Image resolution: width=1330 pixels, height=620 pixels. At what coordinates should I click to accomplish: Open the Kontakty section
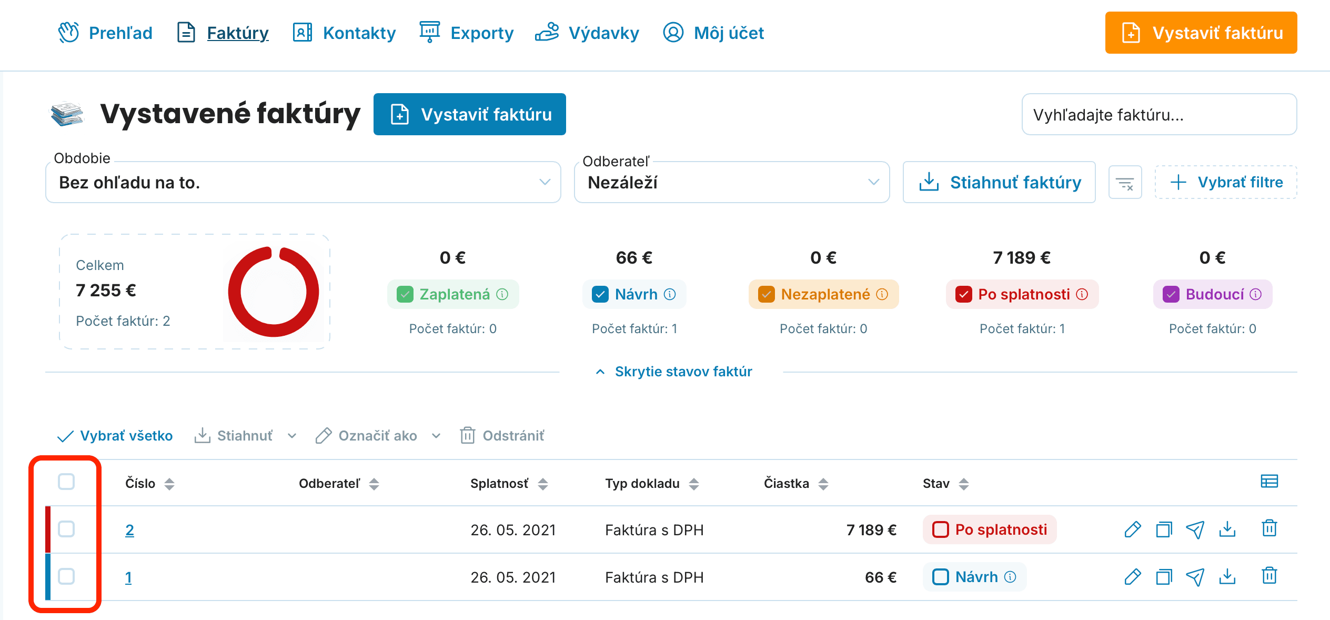coord(344,33)
